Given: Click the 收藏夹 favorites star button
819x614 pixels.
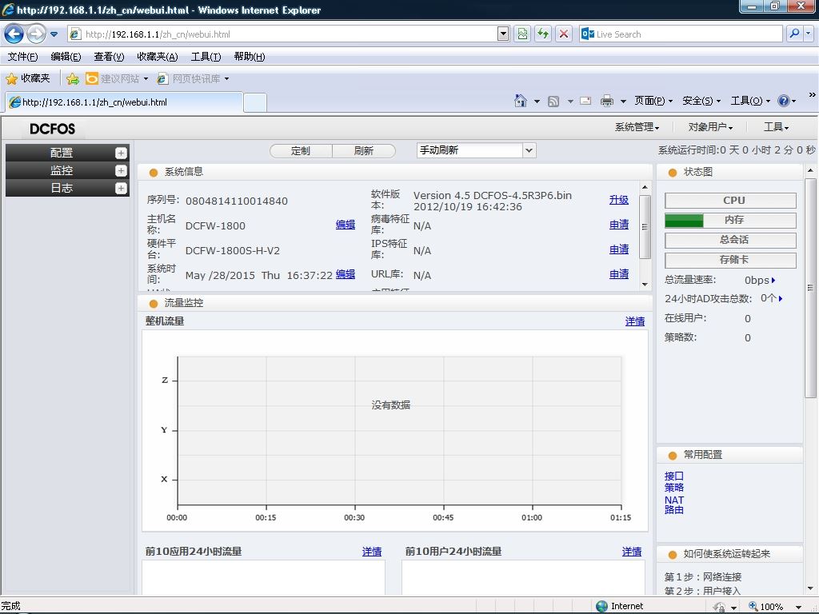Looking at the screenshot, I should tap(28, 79).
